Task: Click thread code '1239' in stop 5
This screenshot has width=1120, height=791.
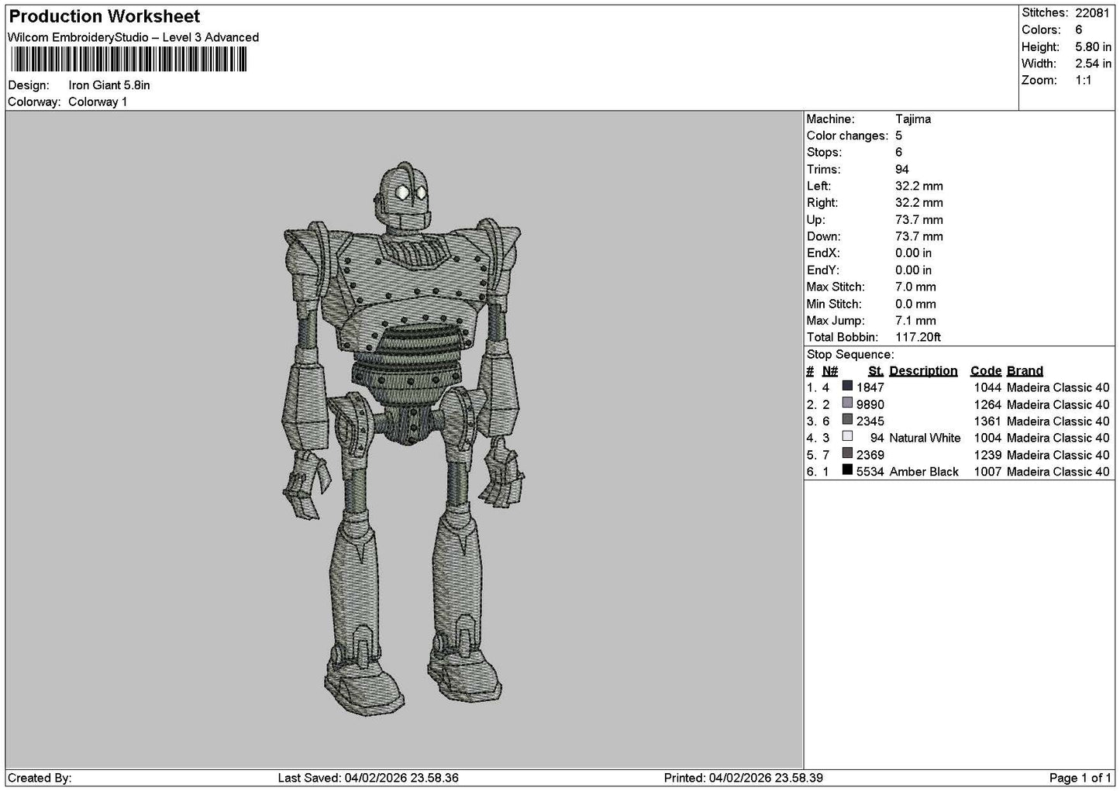Action: [x=987, y=455]
